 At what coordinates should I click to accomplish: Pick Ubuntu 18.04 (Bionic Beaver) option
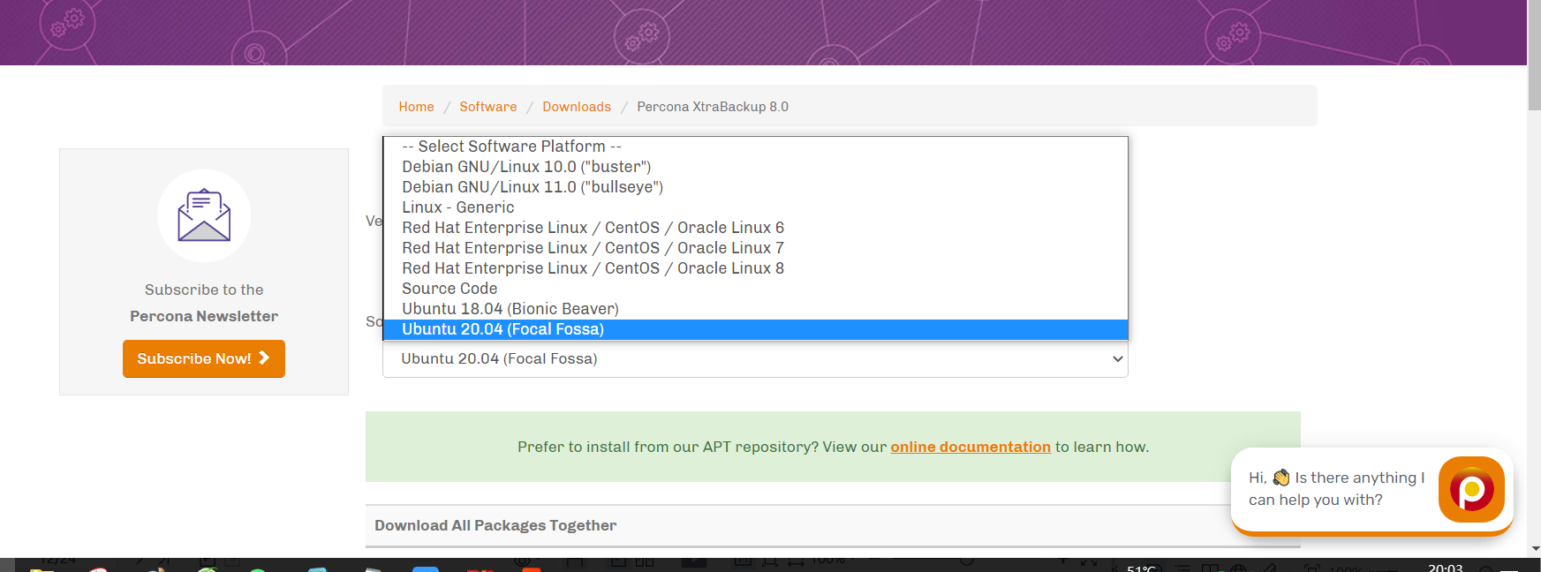tap(756, 309)
